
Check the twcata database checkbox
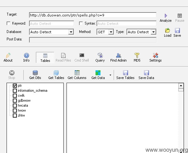click(15, 106)
